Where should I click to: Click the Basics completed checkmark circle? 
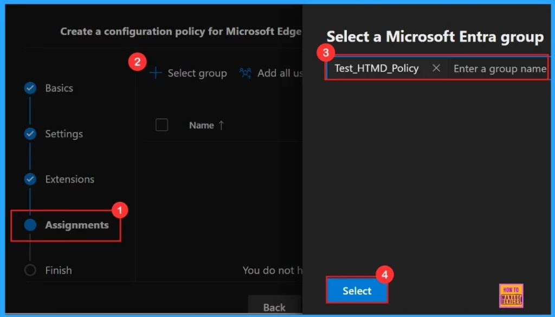point(30,88)
